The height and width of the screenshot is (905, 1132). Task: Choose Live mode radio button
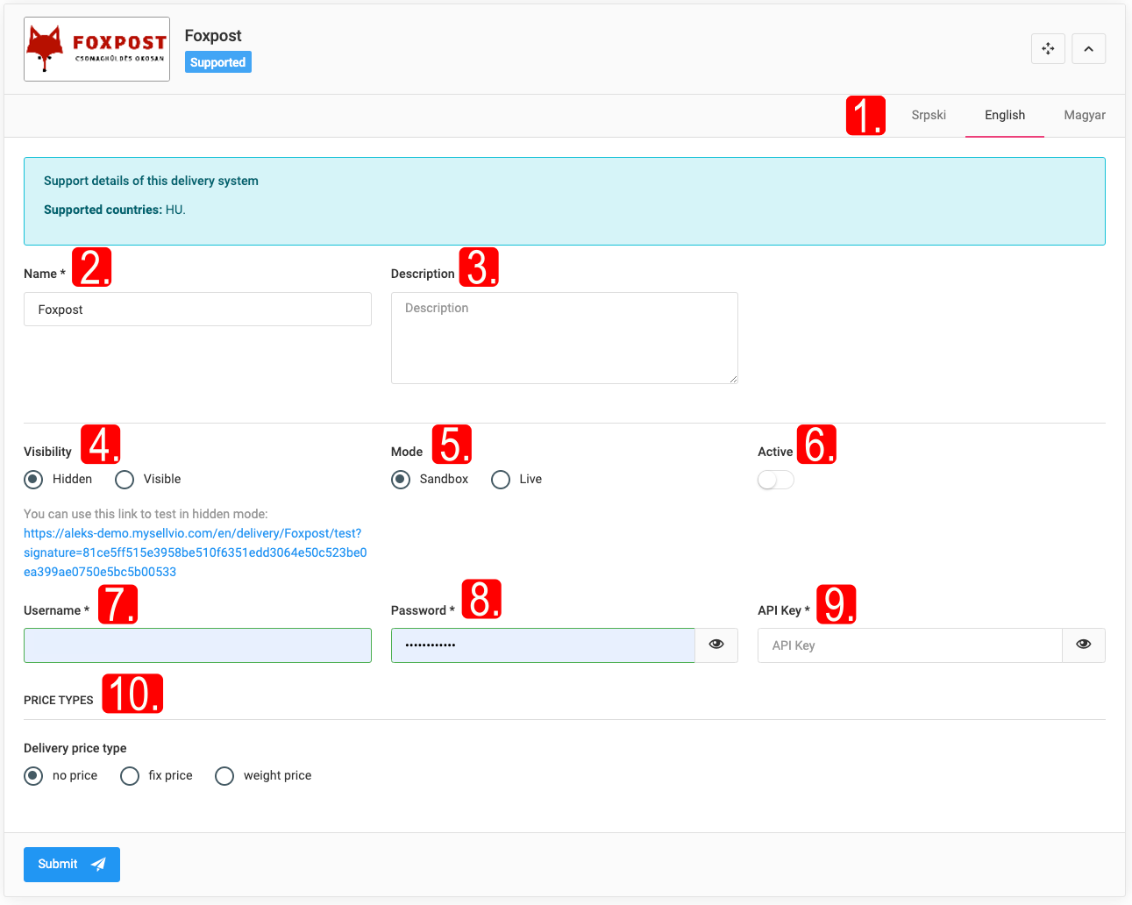point(501,480)
